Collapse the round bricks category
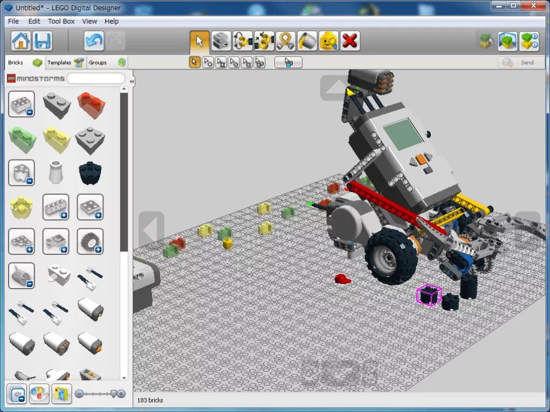Screen dimensions: 550x412 (x=22, y=173)
